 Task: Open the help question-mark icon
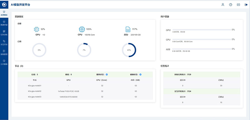coord(231,5)
